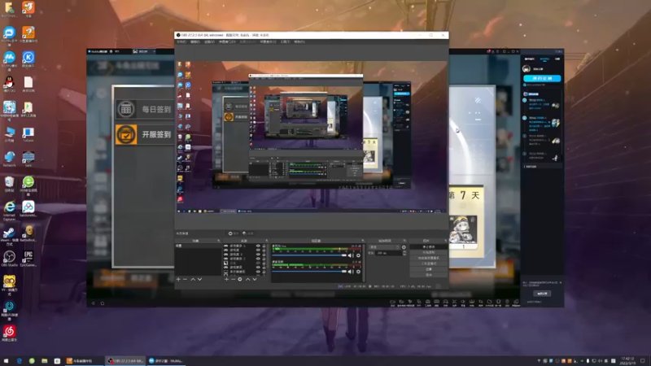Click the transition duration stepper arrows
The height and width of the screenshot is (366, 651).
[x=404, y=253]
